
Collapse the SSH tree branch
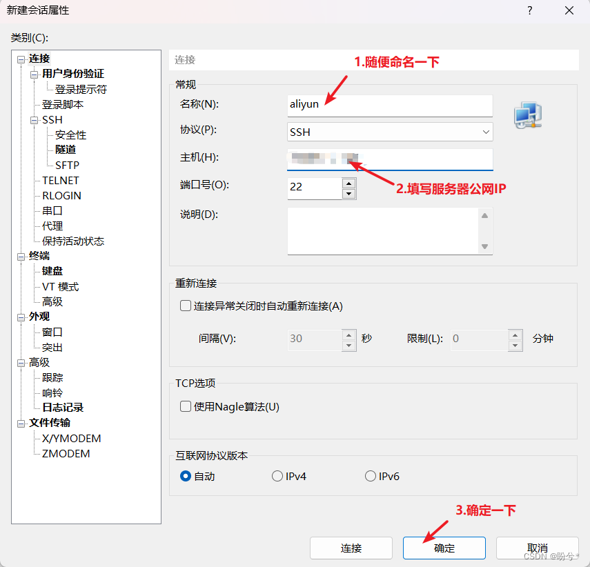coord(33,119)
